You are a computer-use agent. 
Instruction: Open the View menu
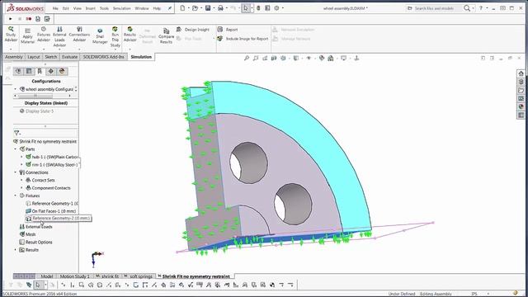point(78,8)
